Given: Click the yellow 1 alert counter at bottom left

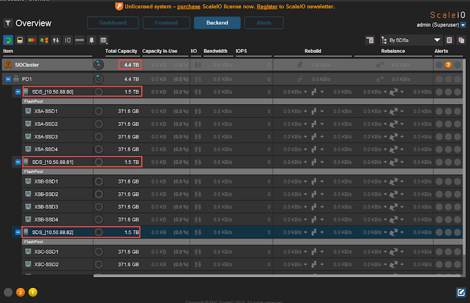Looking at the screenshot, I should coord(33,292).
